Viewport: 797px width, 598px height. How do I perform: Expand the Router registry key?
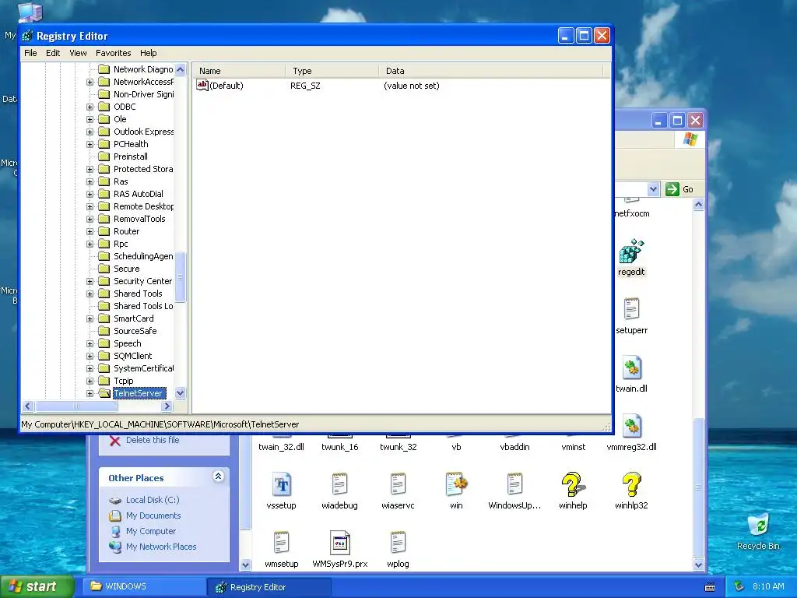pos(90,231)
